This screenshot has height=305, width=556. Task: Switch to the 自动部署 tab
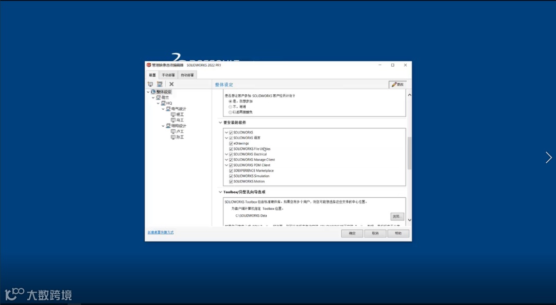pyautogui.click(x=187, y=75)
